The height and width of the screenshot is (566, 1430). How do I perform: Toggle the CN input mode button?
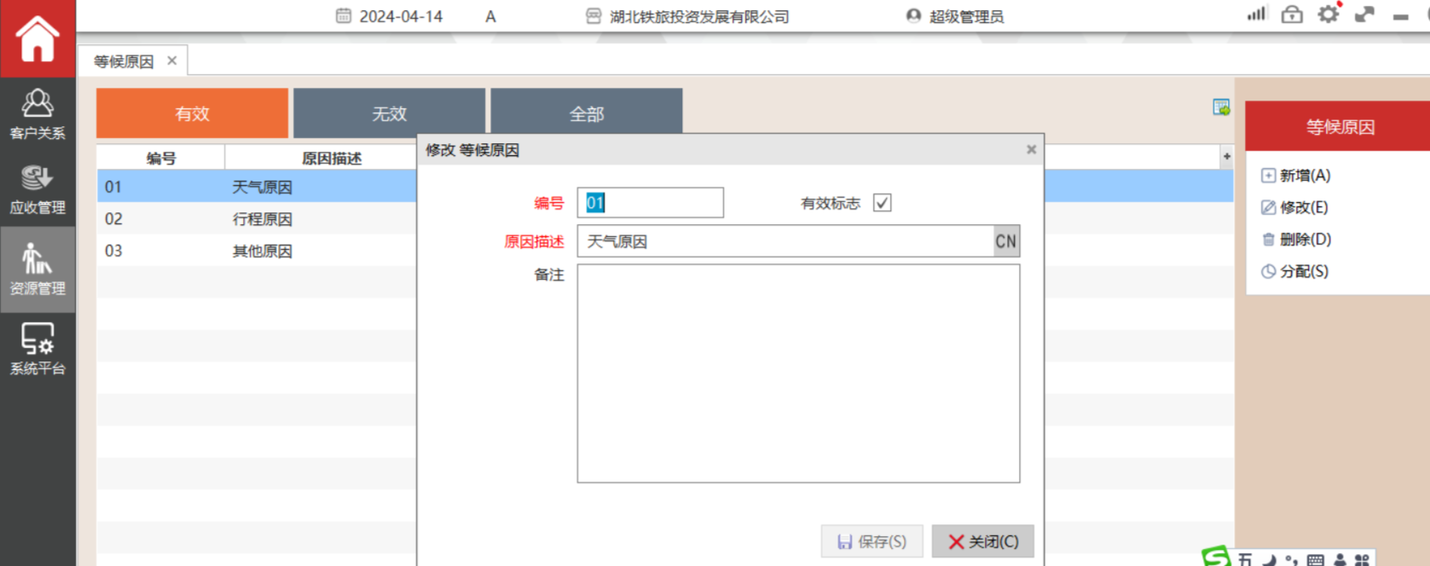(1006, 241)
